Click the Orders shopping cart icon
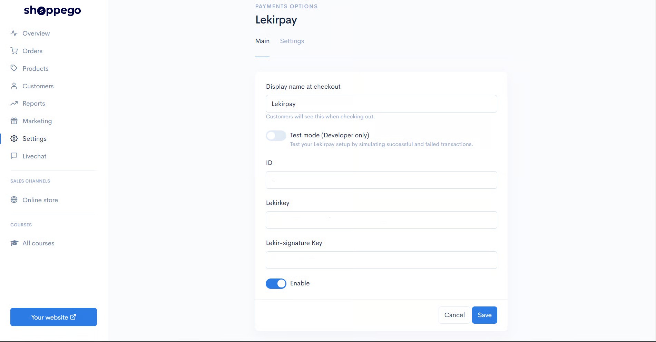Image resolution: width=656 pixels, height=342 pixels. pyautogui.click(x=14, y=51)
